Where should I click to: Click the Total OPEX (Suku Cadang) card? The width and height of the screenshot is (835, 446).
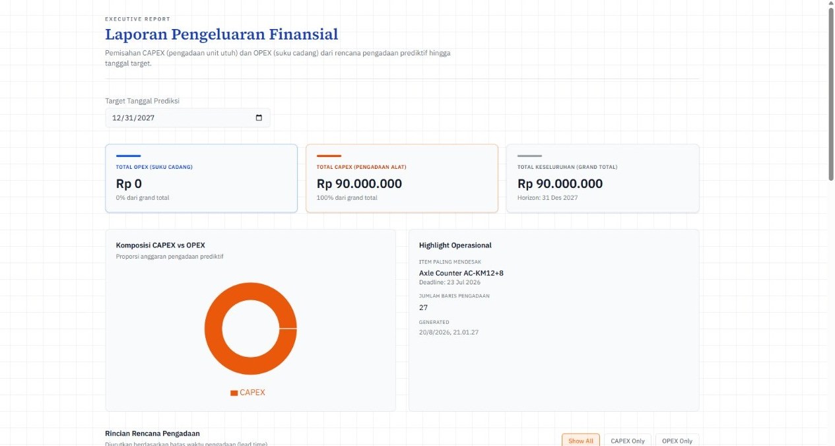coord(201,178)
